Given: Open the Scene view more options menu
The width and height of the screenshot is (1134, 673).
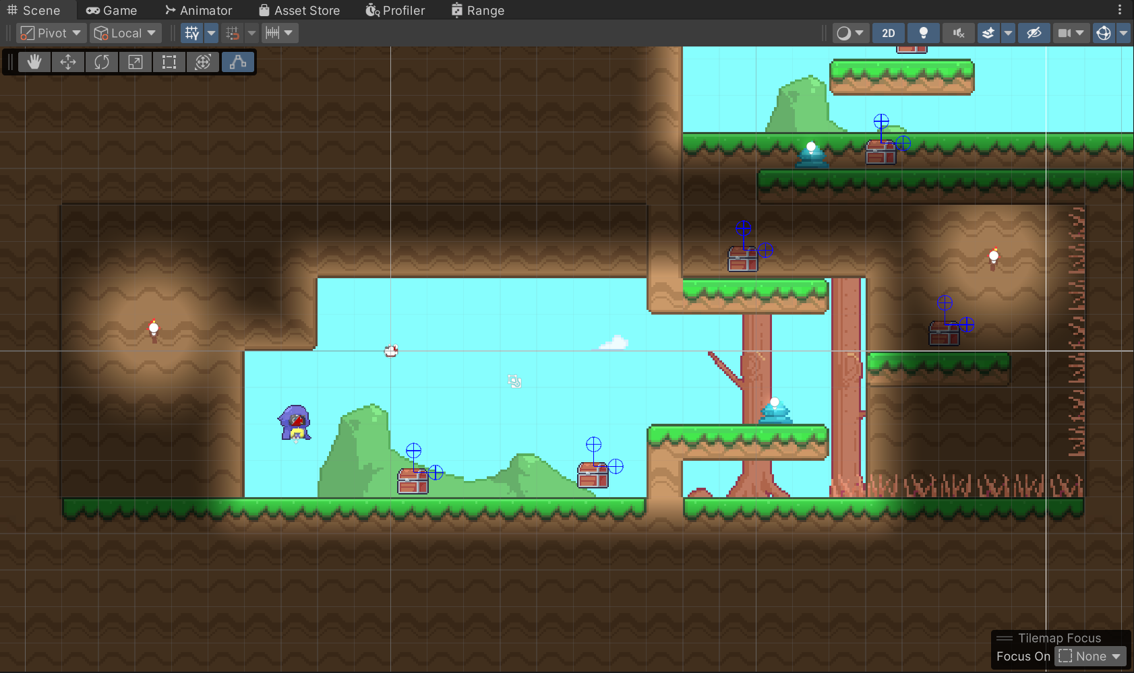Looking at the screenshot, I should (x=1120, y=10).
